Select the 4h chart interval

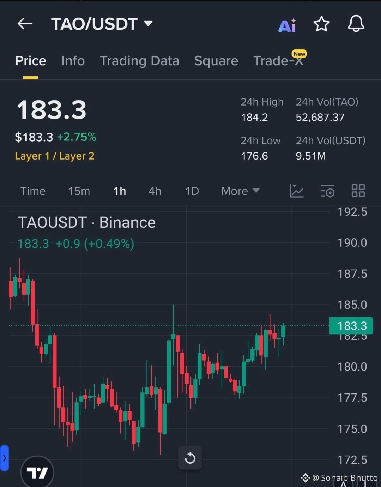[x=155, y=191]
